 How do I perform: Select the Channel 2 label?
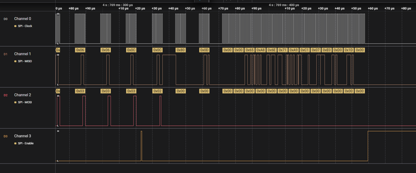22,95
